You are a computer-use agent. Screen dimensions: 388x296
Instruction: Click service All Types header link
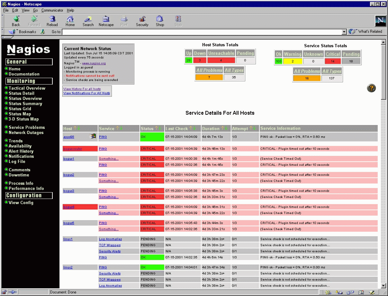(x=332, y=71)
